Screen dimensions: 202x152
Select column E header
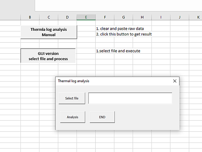(x=86, y=17)
